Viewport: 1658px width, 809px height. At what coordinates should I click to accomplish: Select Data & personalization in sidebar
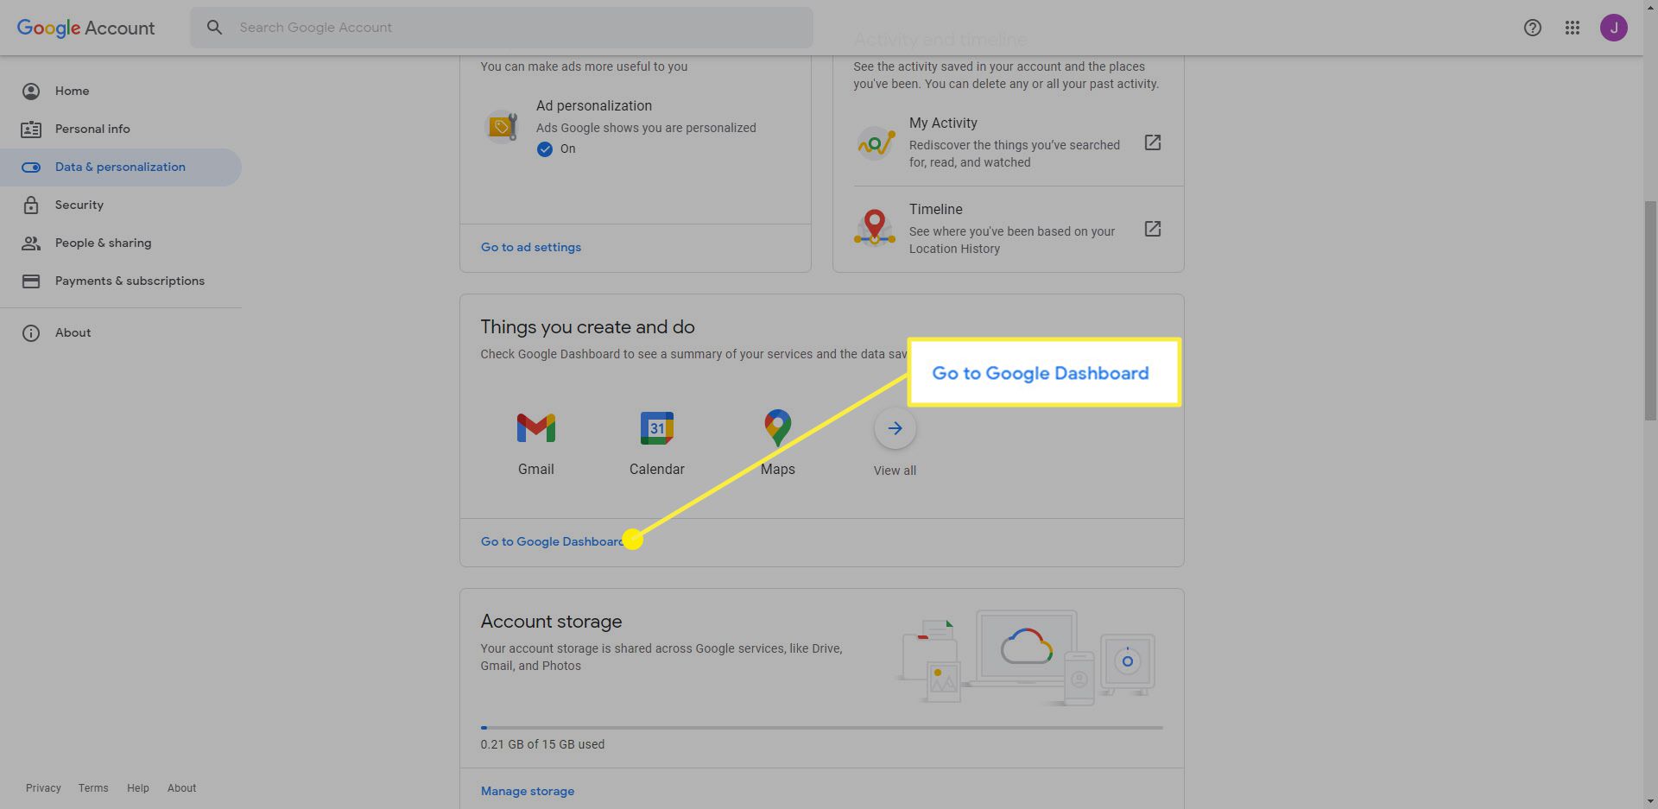[121, 167]
